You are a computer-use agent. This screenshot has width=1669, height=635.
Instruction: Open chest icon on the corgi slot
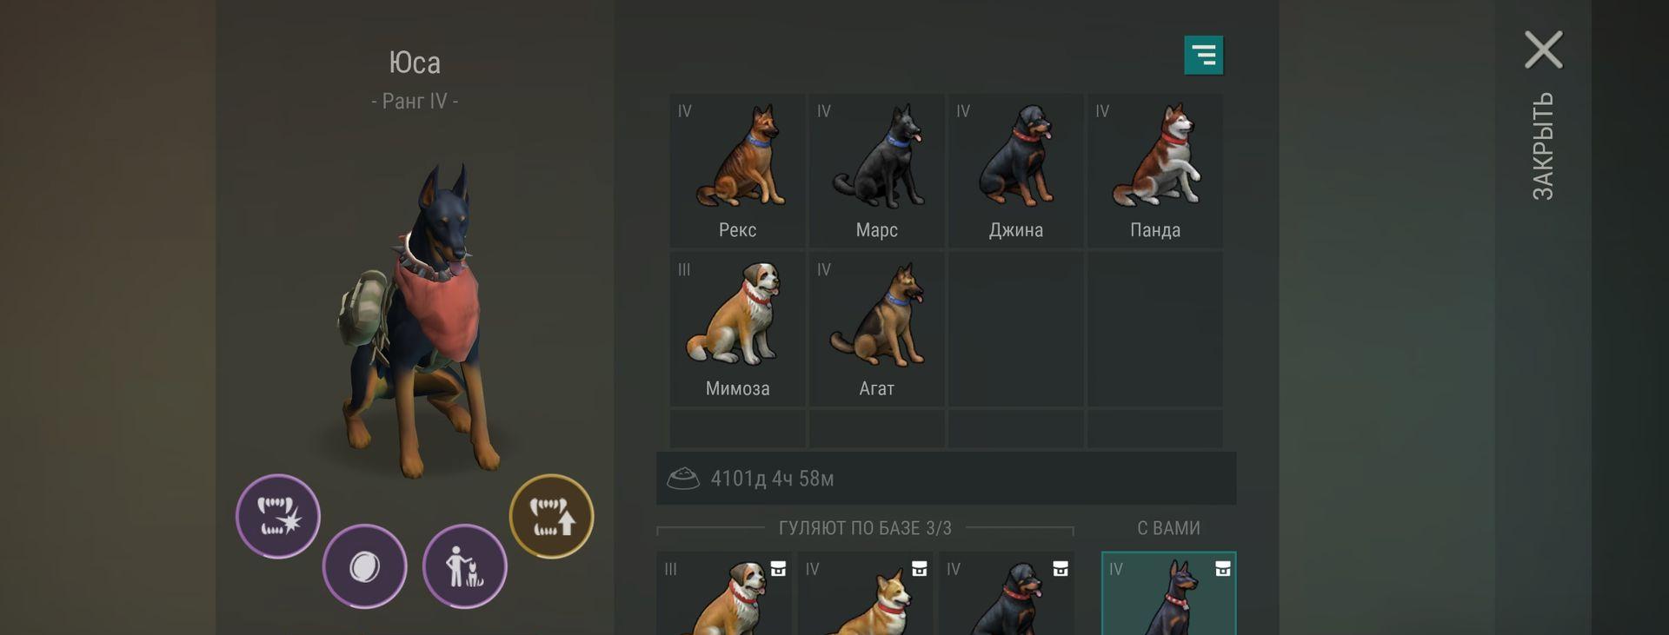click(x=919, y=569)
